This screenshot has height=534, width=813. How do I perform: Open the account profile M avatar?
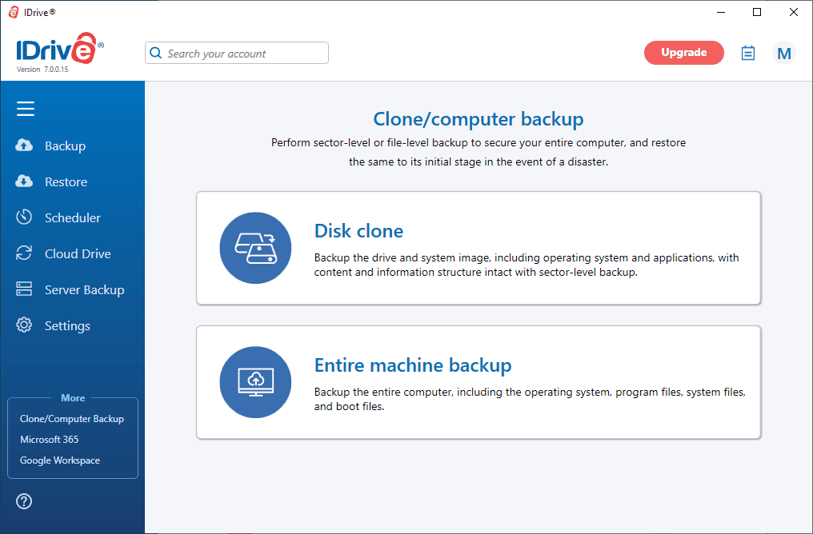[784, 53]
